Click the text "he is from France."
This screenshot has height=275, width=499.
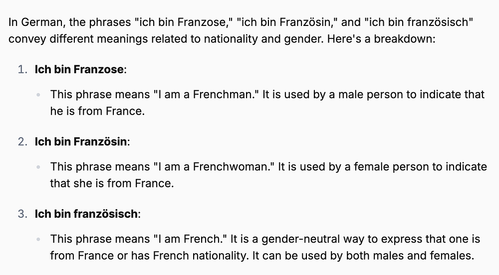[97, 111]
